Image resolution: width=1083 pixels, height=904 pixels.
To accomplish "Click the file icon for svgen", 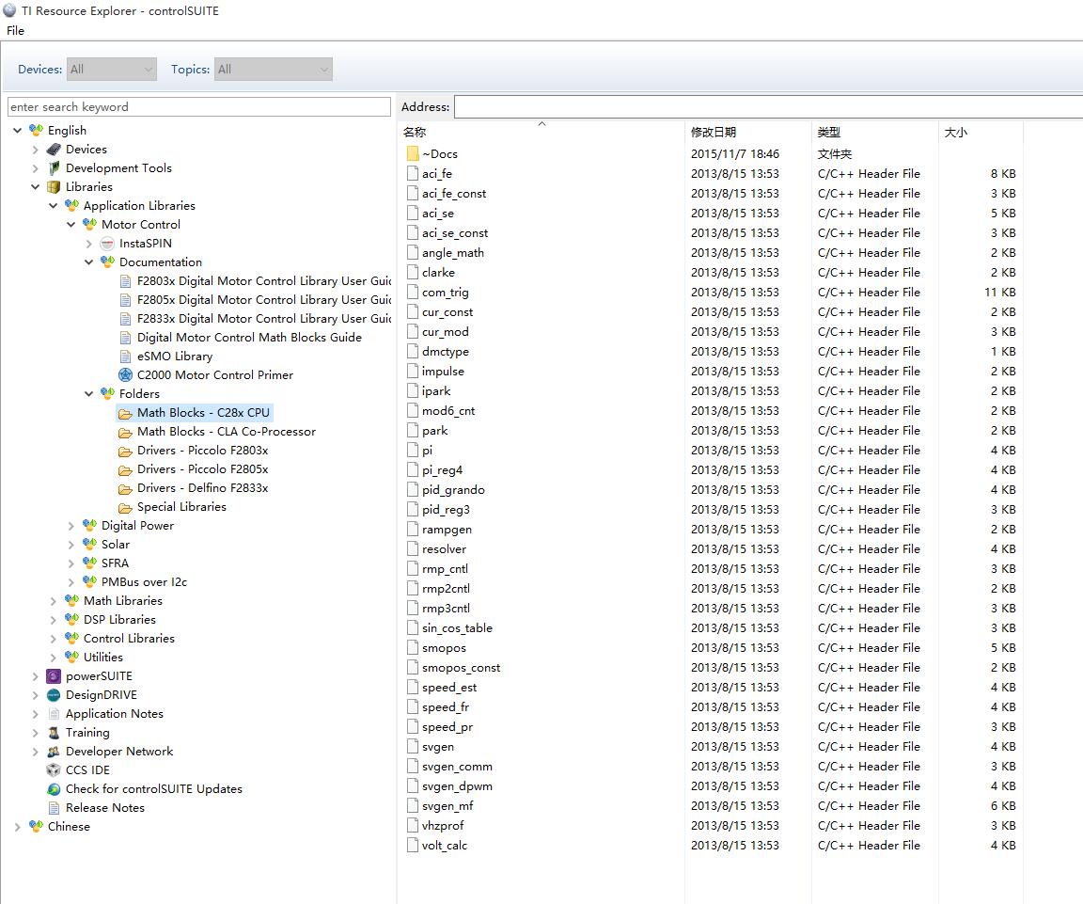I will tap(413, 746).
